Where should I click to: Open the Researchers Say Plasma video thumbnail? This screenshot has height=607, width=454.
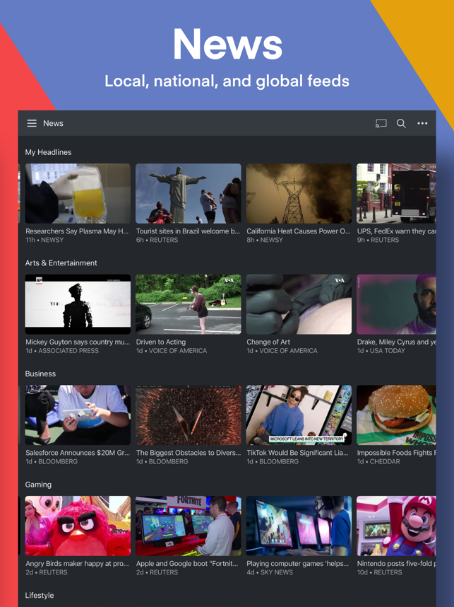[x=78, y=193]
